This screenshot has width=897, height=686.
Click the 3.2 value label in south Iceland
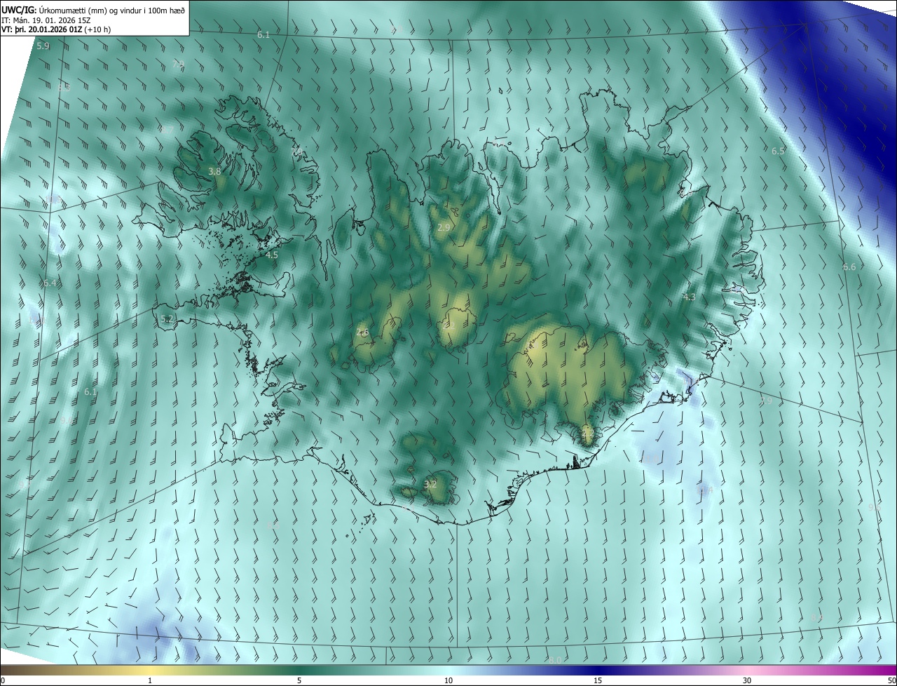(x=430, y=484)
